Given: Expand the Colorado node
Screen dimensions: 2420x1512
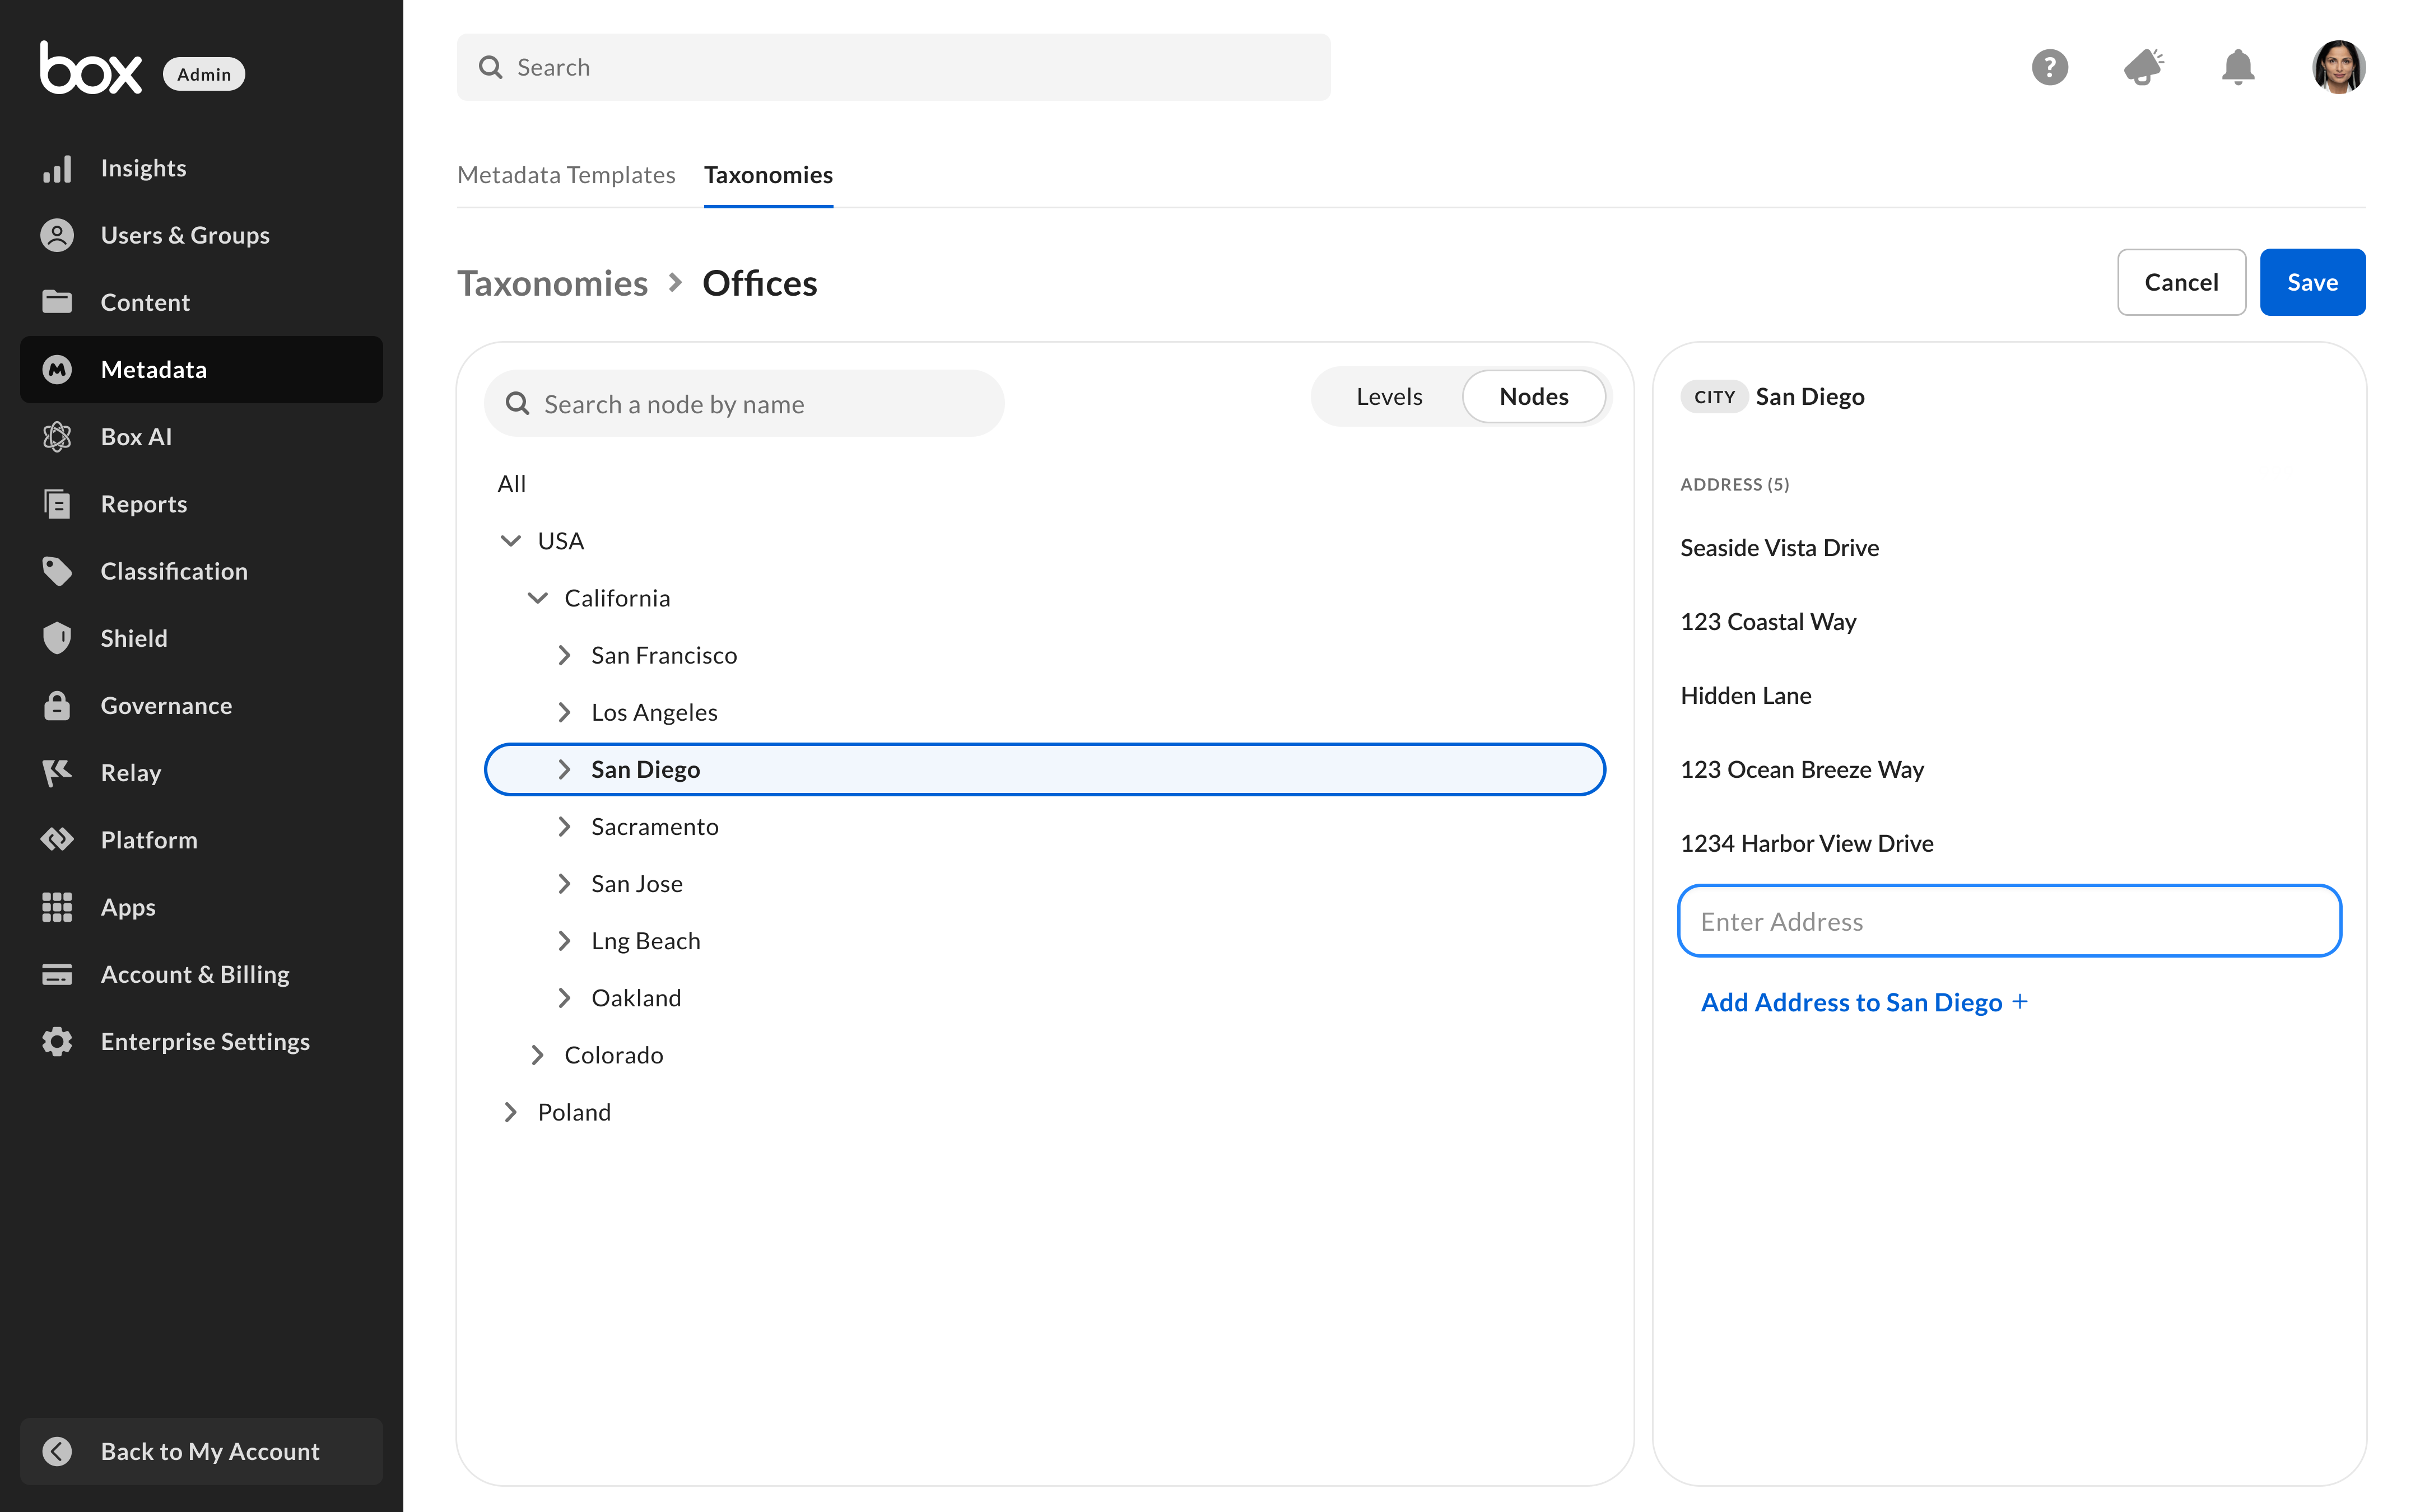Looking at the screenshot, I should pyautogui.click(x=537, y=1055).
